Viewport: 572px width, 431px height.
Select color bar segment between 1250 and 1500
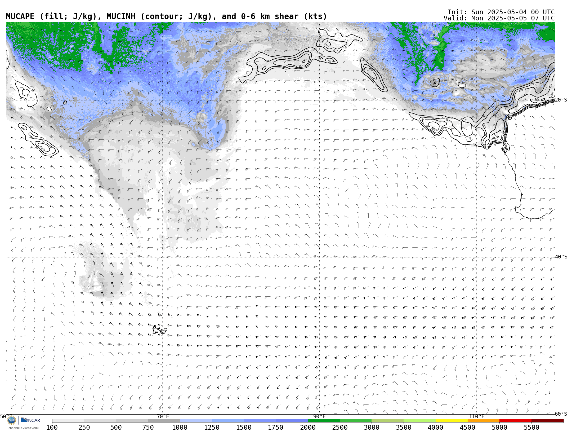click(228, 421)
